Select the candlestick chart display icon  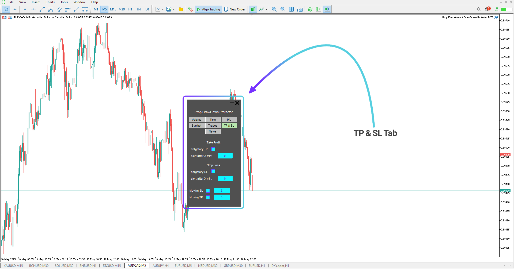point(253,9)
